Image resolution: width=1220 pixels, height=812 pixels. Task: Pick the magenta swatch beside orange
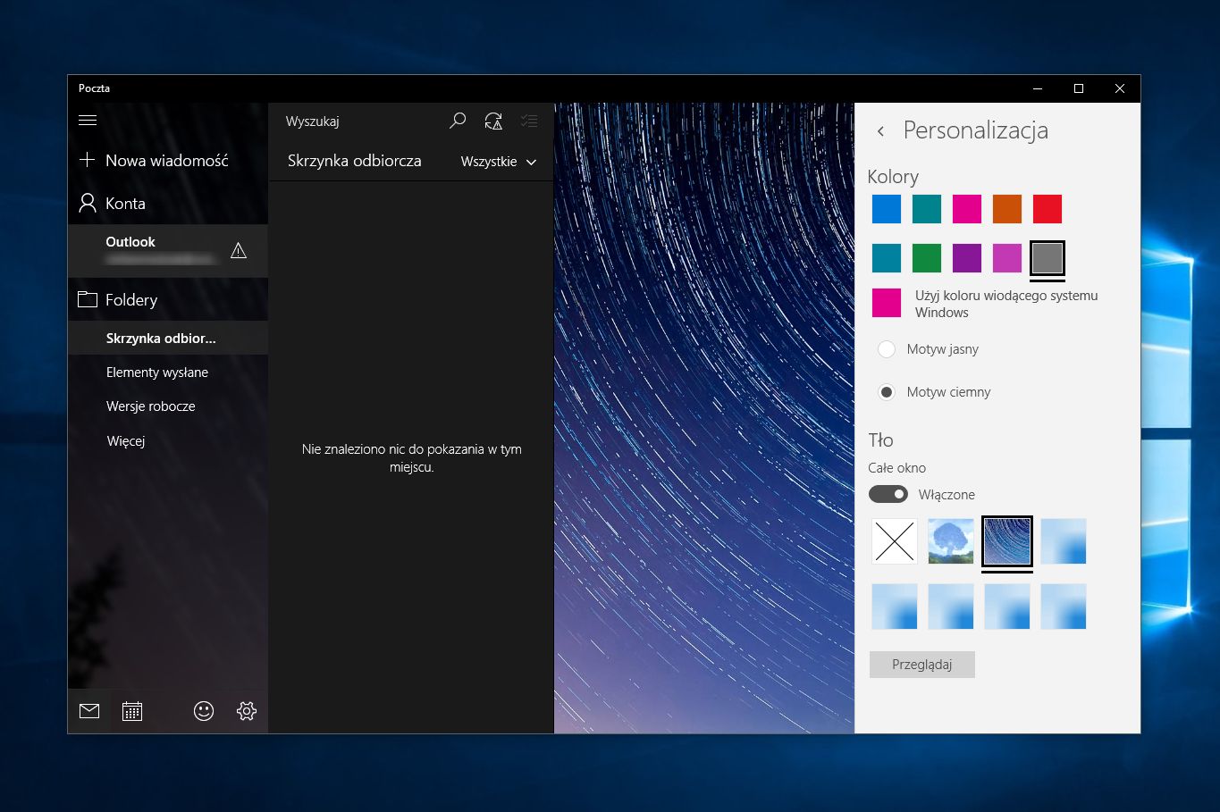click(967, 209)
